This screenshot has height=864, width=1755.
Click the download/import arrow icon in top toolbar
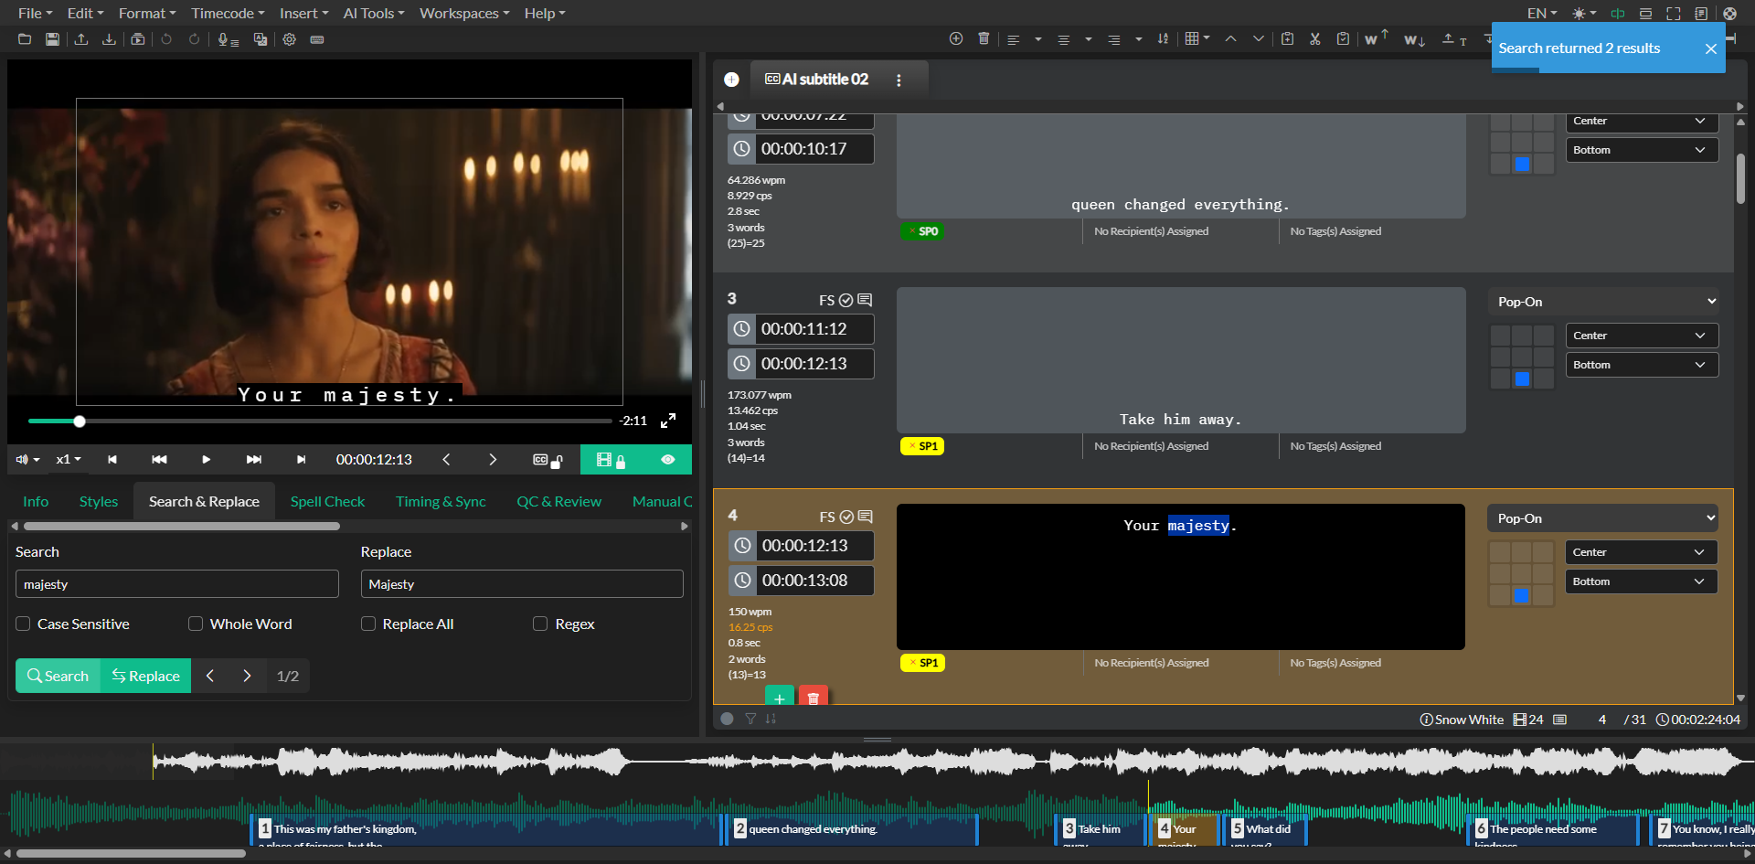click(x=109, y=39)
